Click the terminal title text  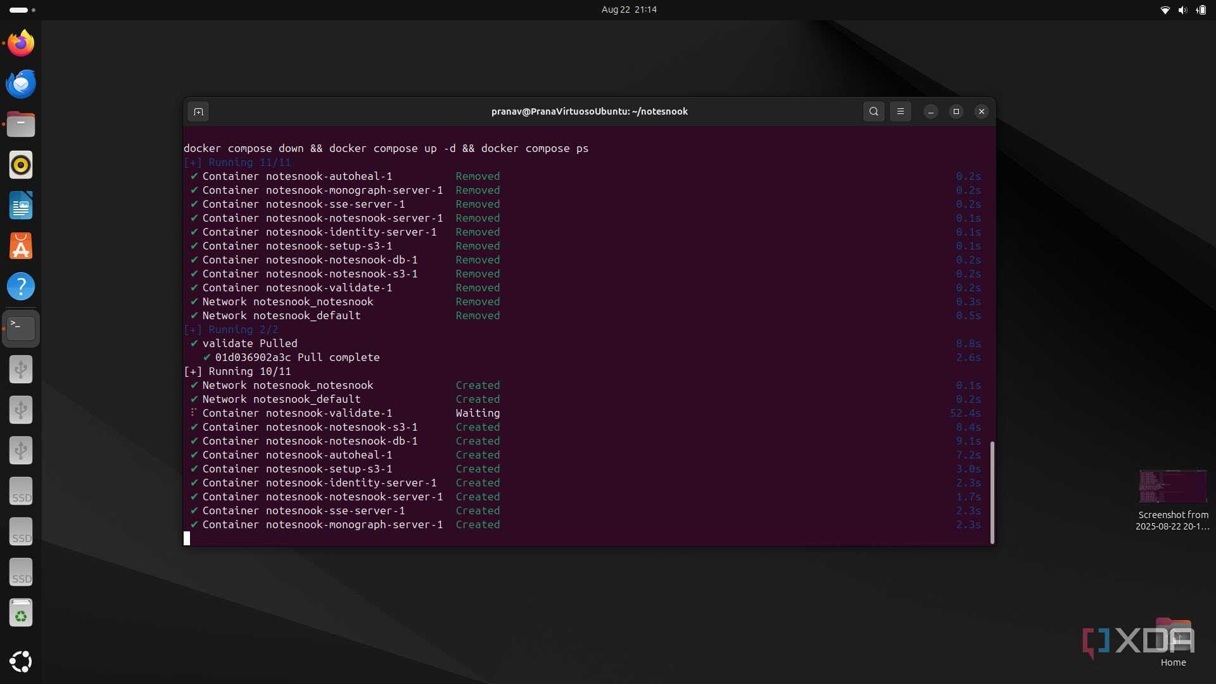pos(589,111)
